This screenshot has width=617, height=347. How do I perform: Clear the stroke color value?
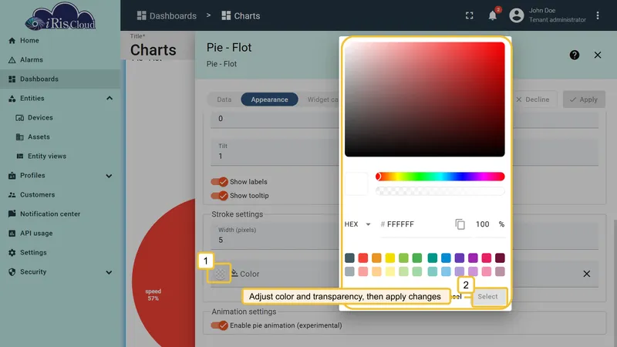[586, 274]
